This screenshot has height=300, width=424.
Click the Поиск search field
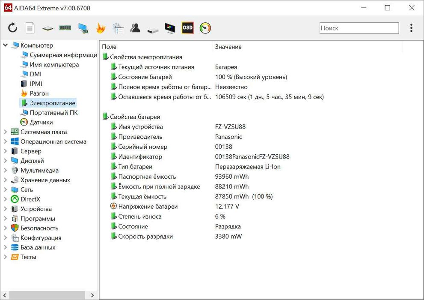tap(359, 28)
